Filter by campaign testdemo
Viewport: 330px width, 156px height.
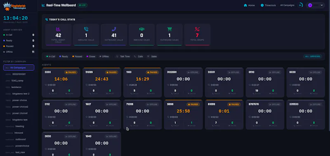[x=19, y=87]
